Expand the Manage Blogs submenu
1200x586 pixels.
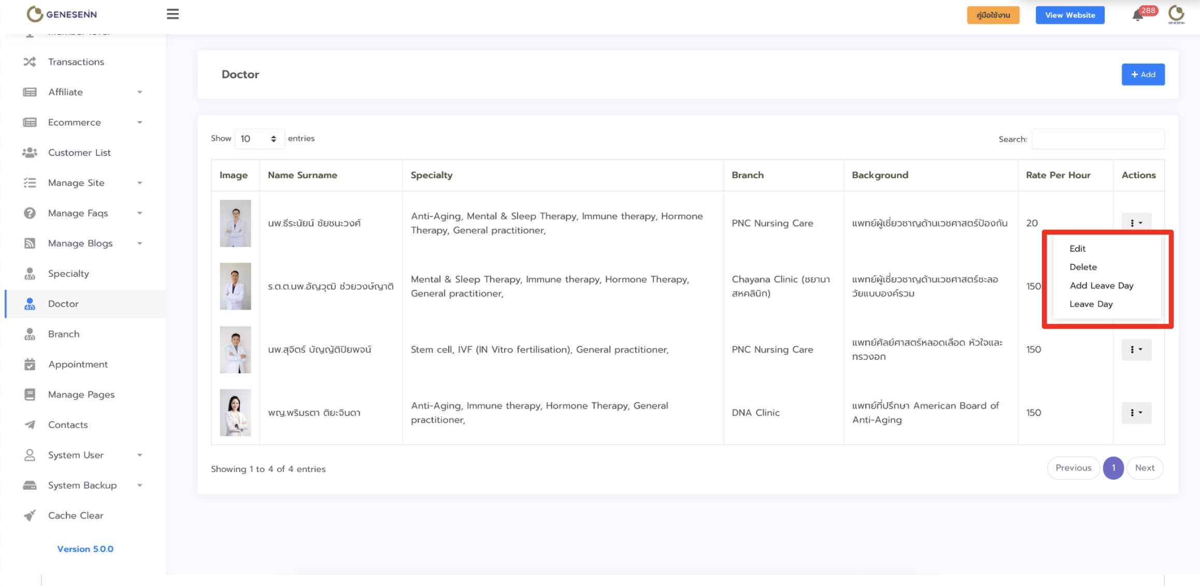tap(139, 243)
